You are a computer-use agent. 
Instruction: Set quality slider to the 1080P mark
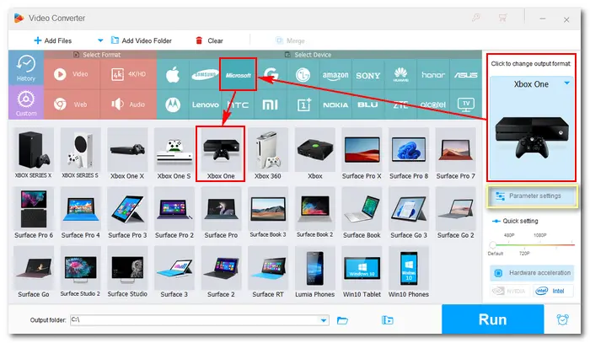[x=540, y=235]
